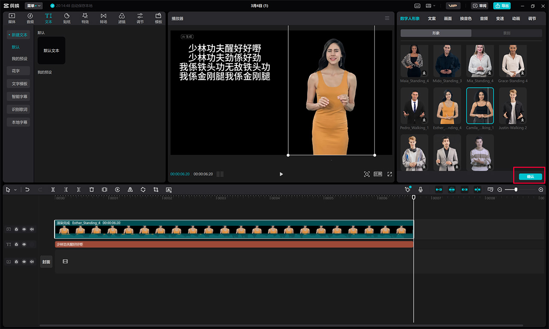This screenshot has height=329, width=549.
Task: Expand the selection tool chevron
Action: pos(14,189)
